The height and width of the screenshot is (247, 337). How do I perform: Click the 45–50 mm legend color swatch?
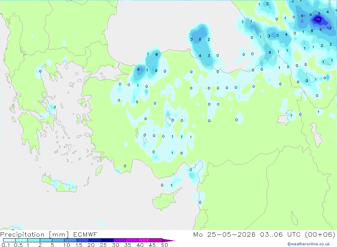click(156, 240)
